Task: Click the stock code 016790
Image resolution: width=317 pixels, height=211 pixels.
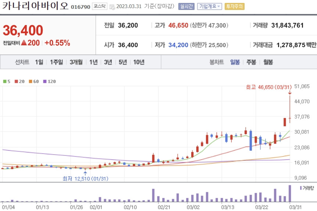Action: point(81,7)
